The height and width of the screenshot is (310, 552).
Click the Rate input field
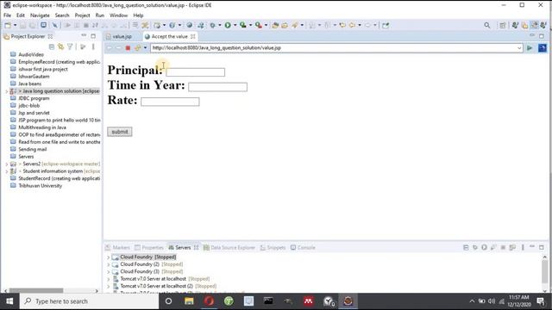click(170, 102)
